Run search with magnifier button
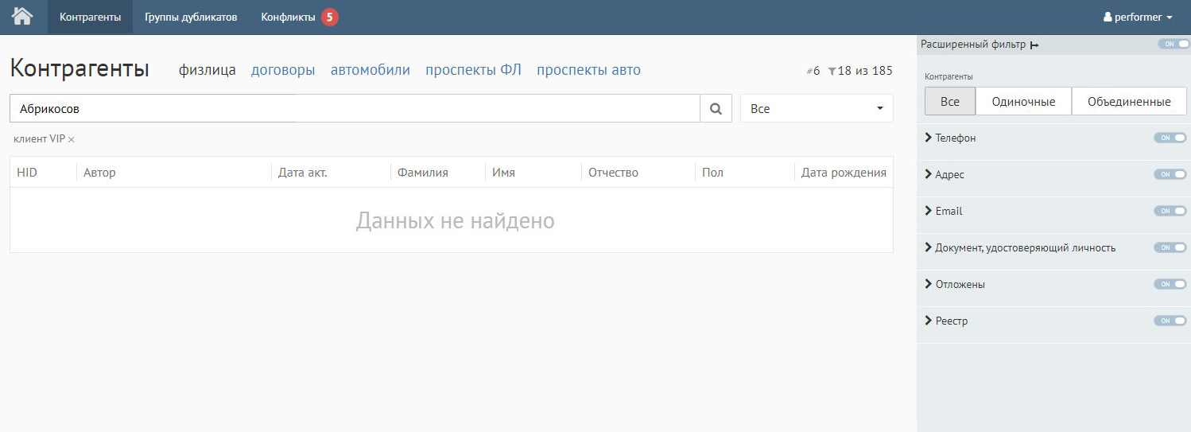The image size is (1191, 432). coord(716,108)
